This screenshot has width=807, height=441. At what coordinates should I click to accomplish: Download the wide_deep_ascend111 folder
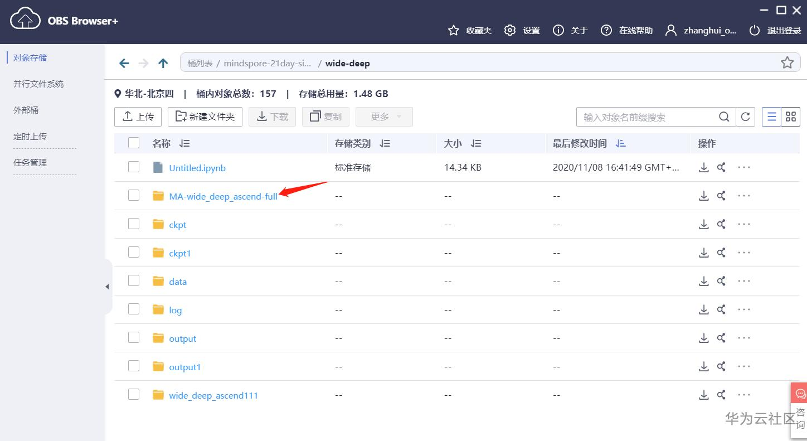704,395
